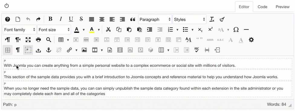
Task: Apply the yellow background highlight color
Action: [x=92, y=29]
